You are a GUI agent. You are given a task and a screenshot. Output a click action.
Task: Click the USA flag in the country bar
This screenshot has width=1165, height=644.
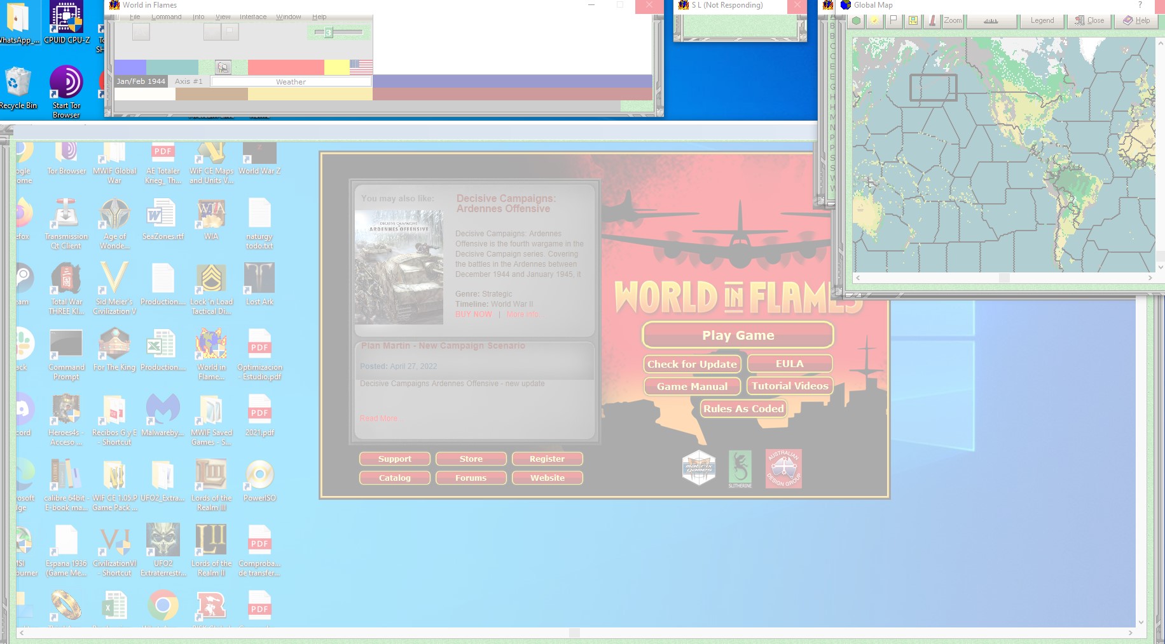pos(361,67)
